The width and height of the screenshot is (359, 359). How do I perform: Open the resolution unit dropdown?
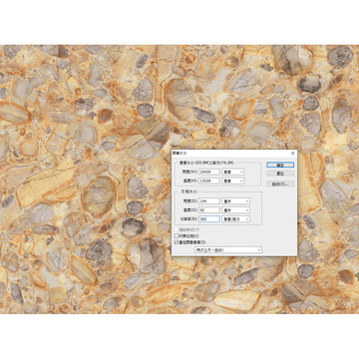(235, 219)
